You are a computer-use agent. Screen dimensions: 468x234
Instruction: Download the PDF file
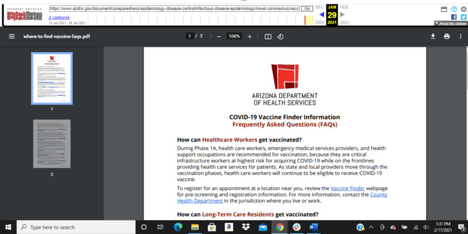click(433, 36)
